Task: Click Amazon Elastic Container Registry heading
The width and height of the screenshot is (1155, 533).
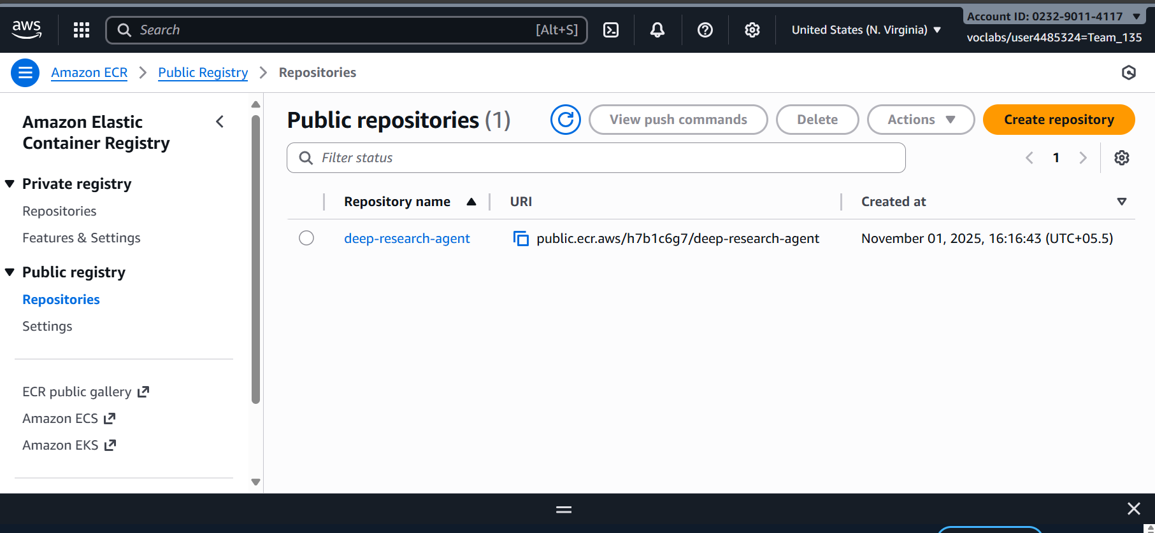Action: [96, 132]
